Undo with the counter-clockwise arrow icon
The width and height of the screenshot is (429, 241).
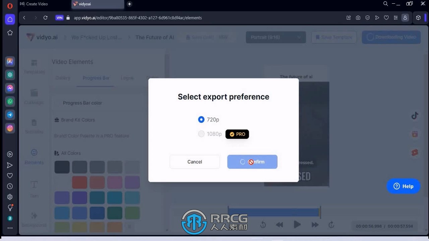pos(263,225)
